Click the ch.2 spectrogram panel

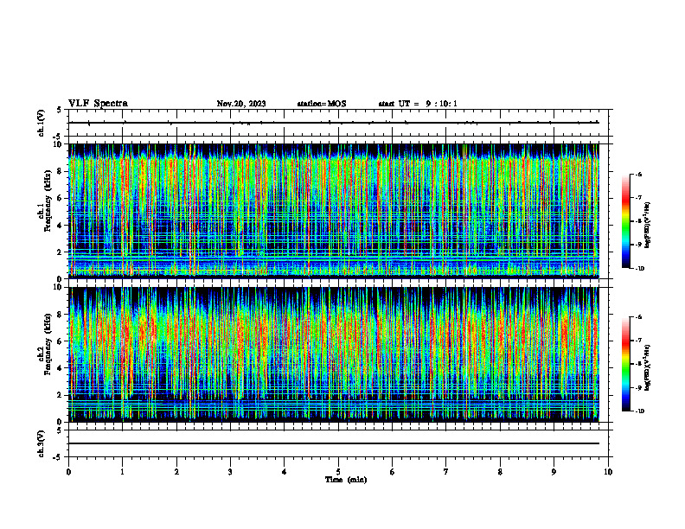click(x=333, y=354)
